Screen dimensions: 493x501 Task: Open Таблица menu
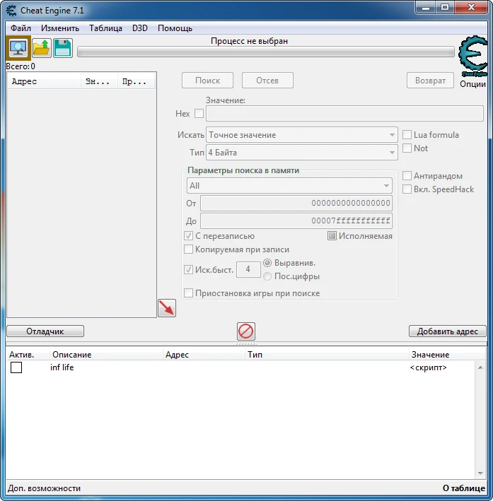[105, 28]
